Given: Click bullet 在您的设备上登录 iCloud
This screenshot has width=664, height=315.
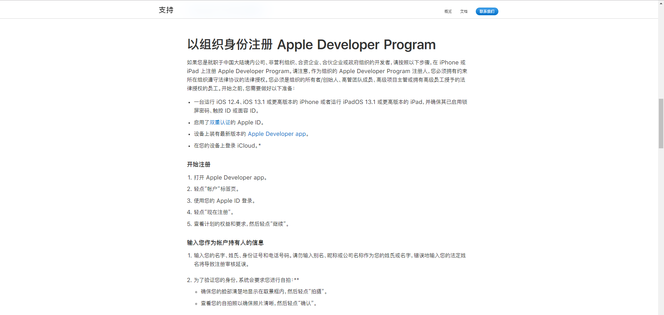Looking at the screenshot, I should (227, 146).
